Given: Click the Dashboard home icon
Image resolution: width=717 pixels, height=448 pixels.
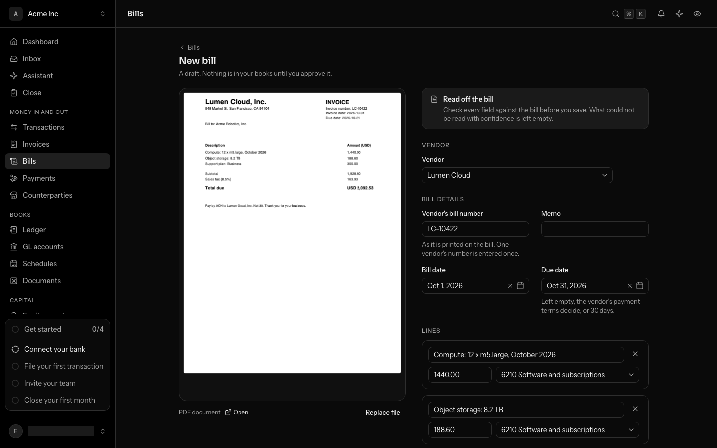Looking at the screenshot, I should [14, 42].
